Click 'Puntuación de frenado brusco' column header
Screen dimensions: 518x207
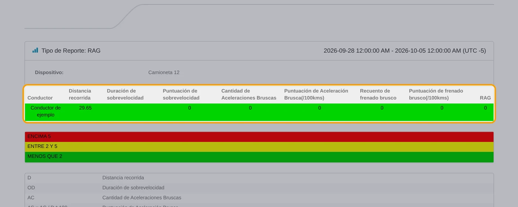436,94
